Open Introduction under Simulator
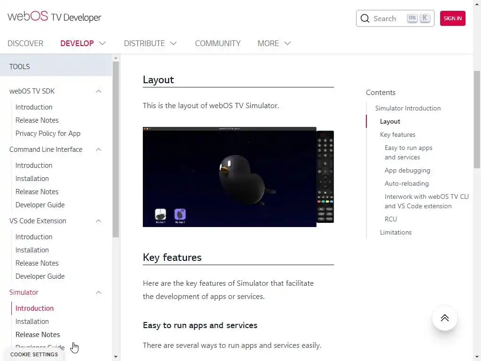The width and height of the screenshot is (481, 361). point(34,308)
